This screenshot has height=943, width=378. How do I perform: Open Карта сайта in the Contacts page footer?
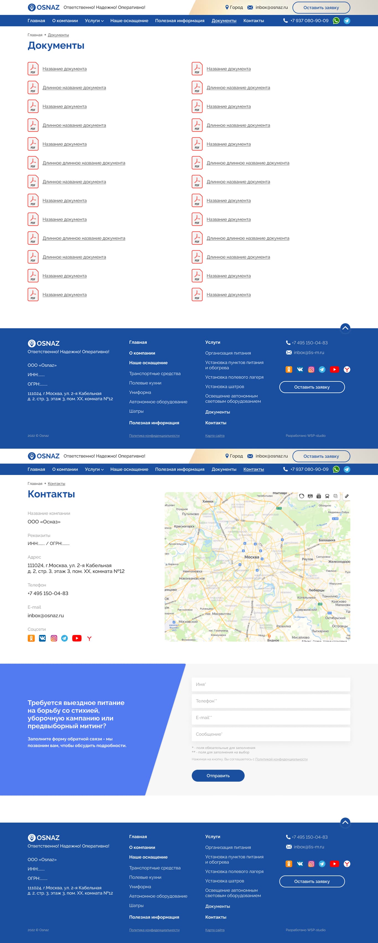[x=215, y=930]
